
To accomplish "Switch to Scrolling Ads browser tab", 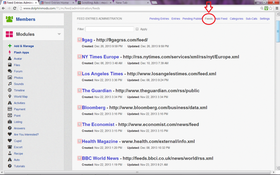I will 94,3.
